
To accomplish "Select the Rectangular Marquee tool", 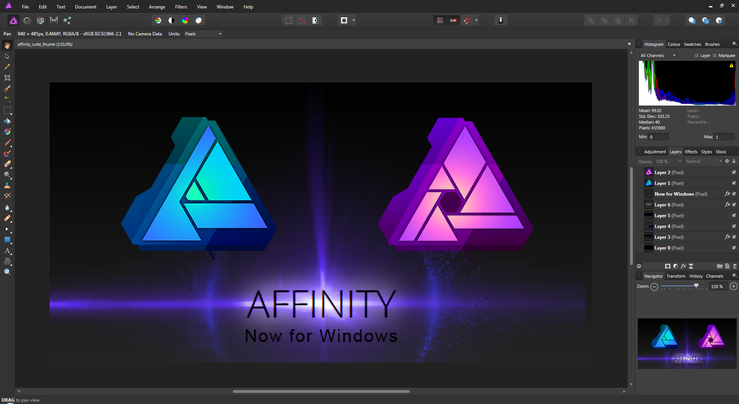I will [x=7, y=110].
